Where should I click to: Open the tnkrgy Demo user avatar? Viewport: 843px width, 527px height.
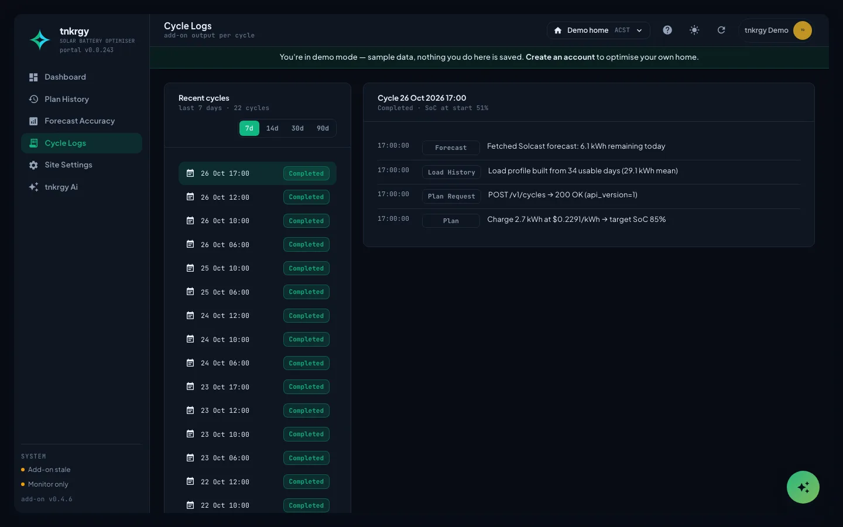pos(803,30)
